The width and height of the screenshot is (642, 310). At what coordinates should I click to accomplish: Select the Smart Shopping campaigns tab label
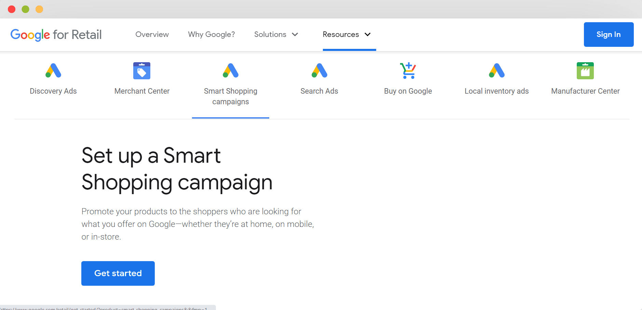[x=231, y=96]
